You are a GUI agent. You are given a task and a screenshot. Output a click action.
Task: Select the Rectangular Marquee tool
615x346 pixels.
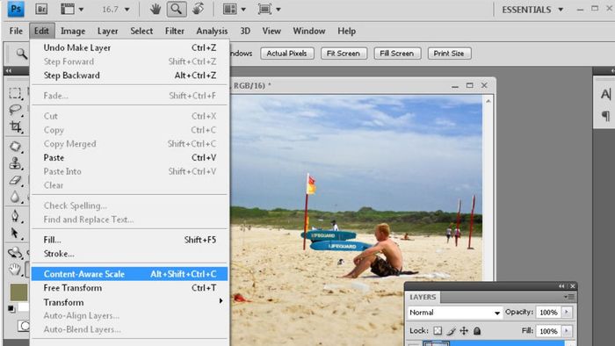(x=15, y=93)
